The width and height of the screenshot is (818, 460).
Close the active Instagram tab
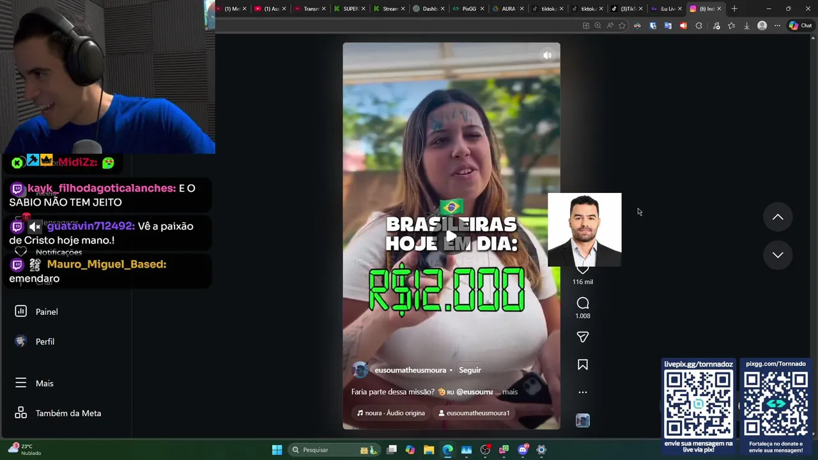[x=719, y=9]
